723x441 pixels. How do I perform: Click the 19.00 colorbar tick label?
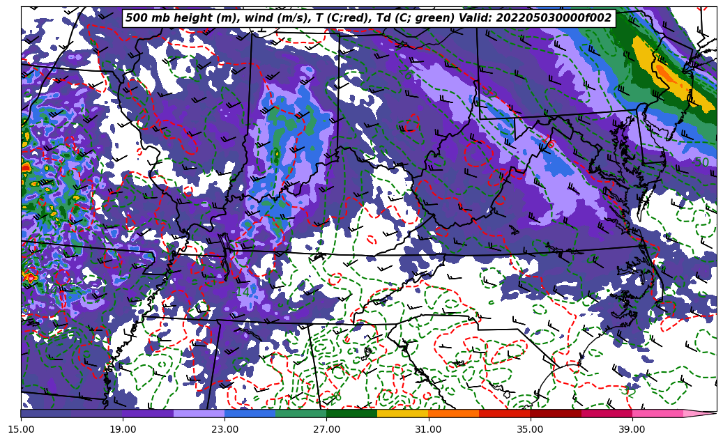[x=123, y=429]
